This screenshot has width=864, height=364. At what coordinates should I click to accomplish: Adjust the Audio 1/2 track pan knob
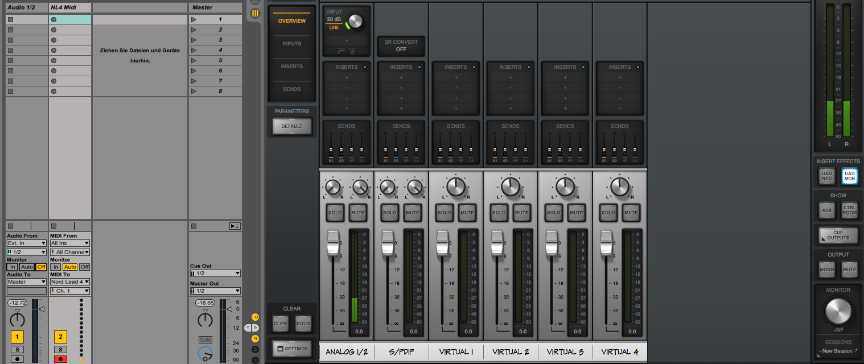click(x=17, y=319)
